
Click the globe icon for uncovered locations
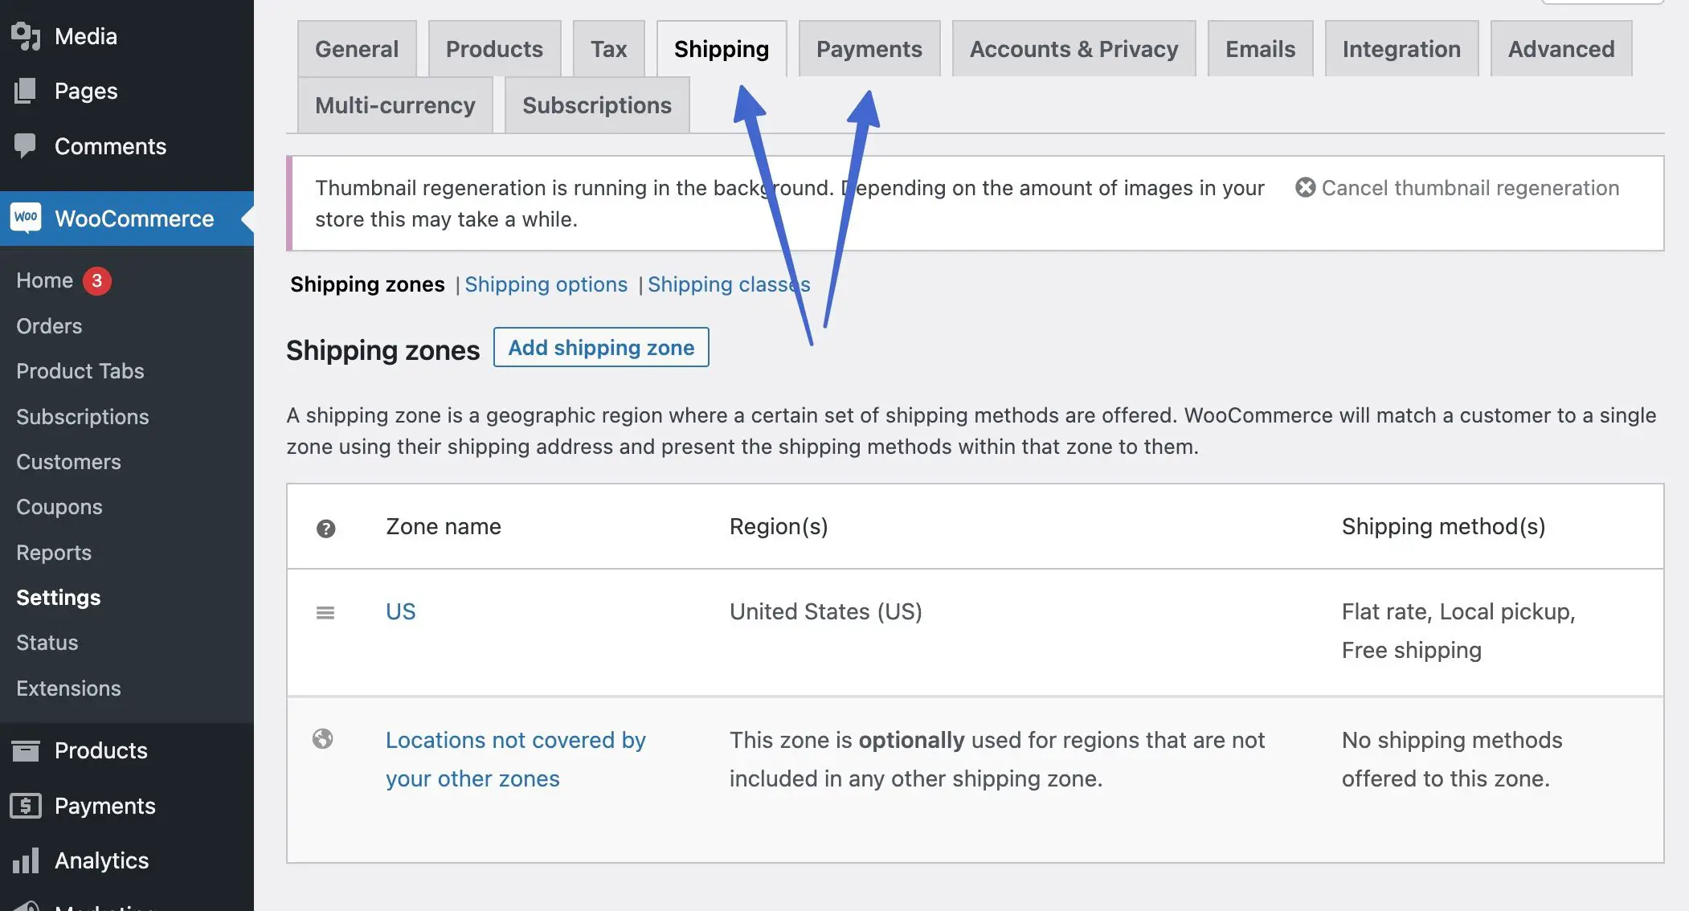coord(323,741)
